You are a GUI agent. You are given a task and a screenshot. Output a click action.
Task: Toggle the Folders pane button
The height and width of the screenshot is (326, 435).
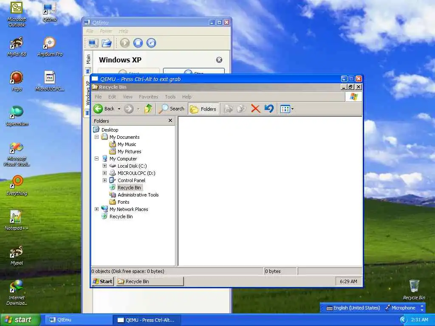[x=203, y=109]
